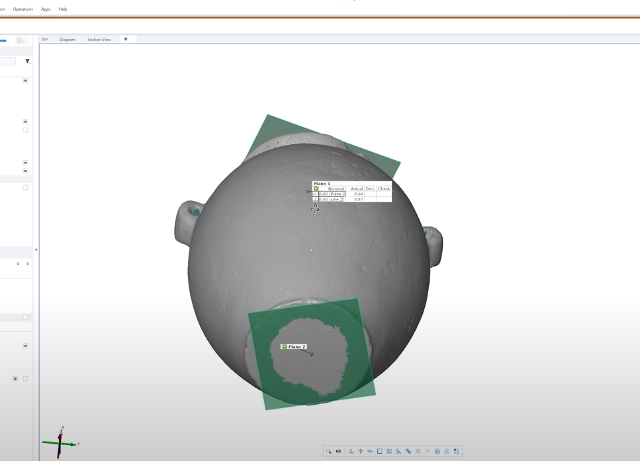Click the info counter icon in left panel

click(x=20, y=41)
